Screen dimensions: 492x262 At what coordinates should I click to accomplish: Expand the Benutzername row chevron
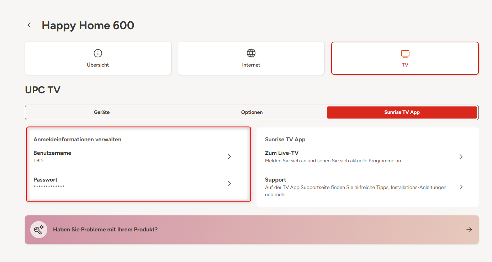point(229,157)
